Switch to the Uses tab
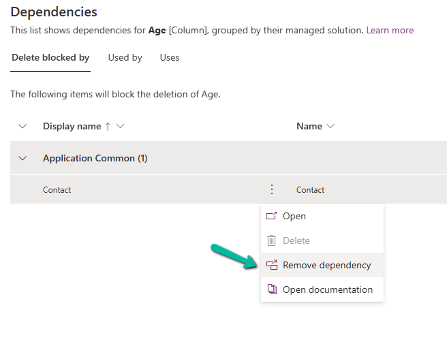The width and height of the screenshot is (447, 348). pos(170,57)
